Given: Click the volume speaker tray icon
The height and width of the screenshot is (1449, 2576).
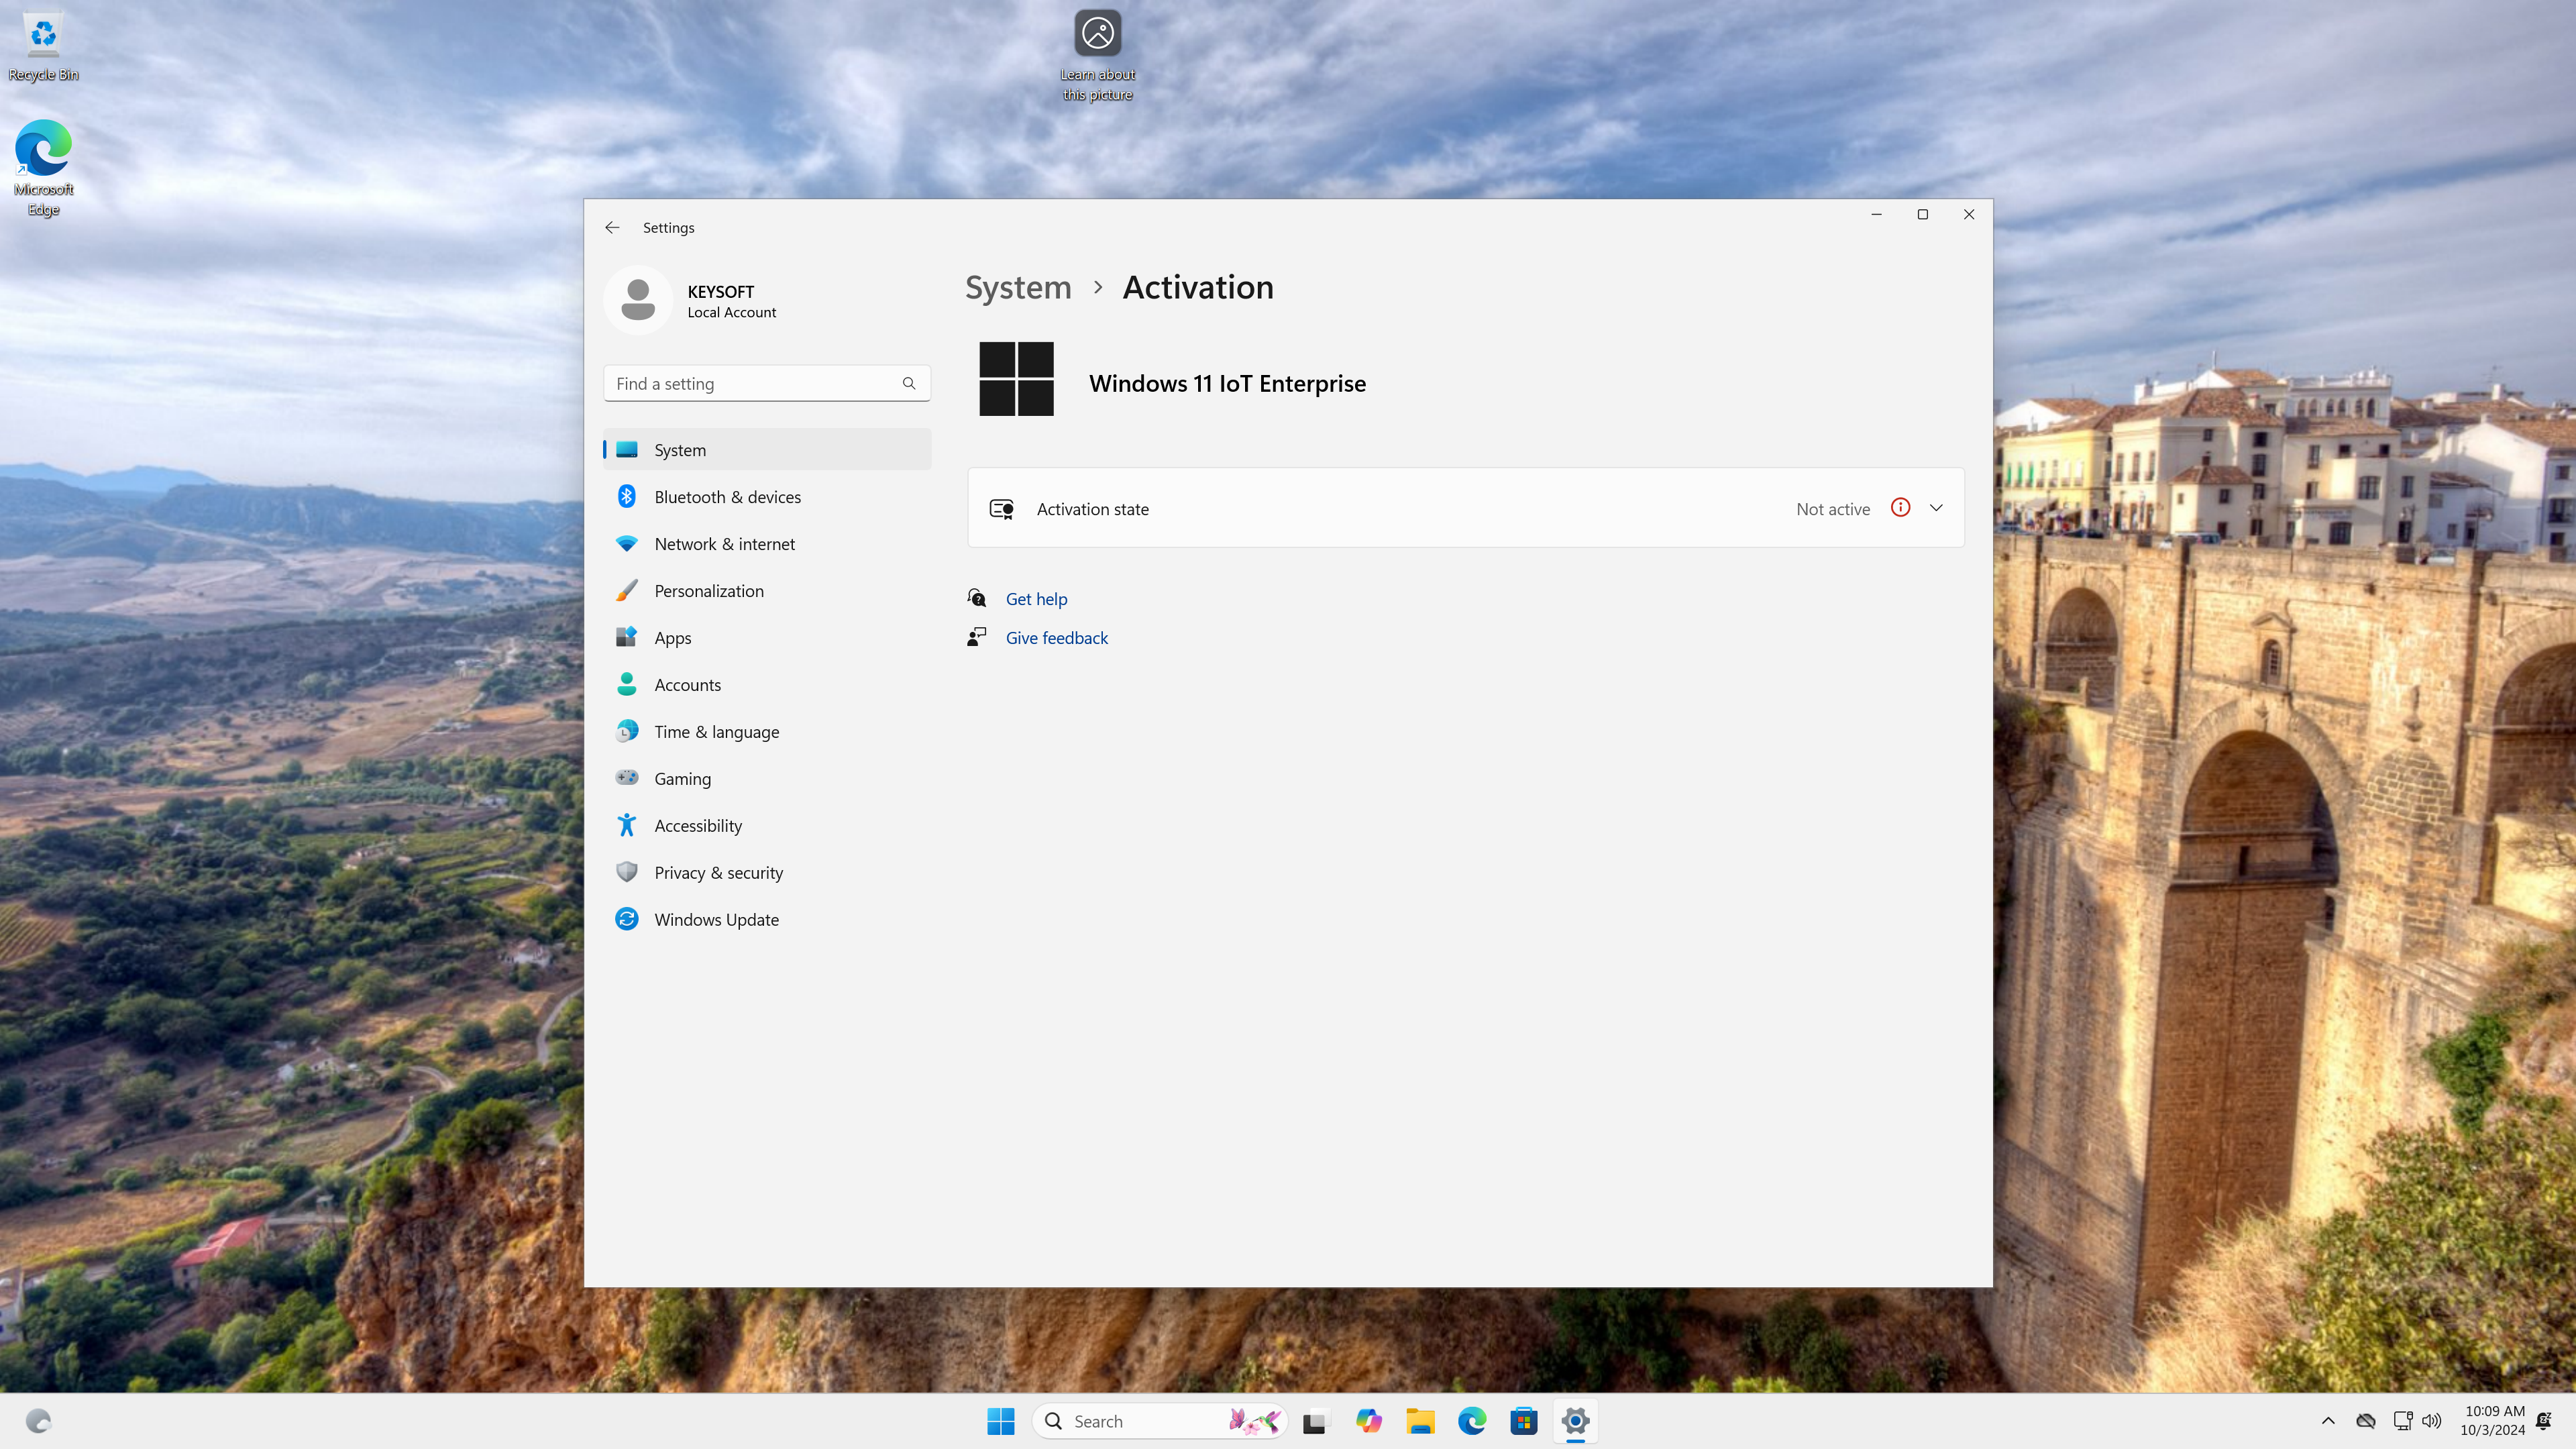Looking at the screenshot, I should pos(2432,1421).
